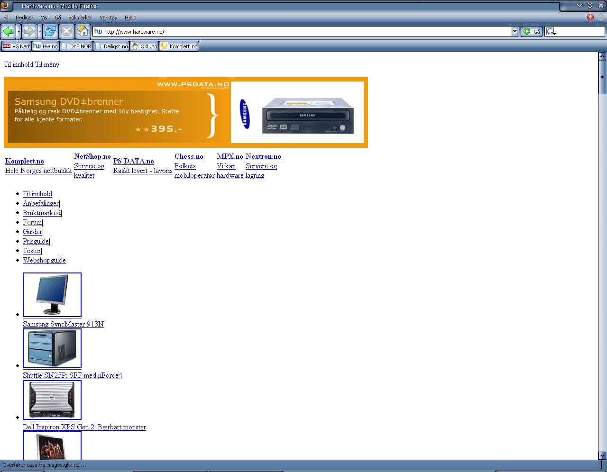Click the Shuttle SN25P PC thumbnail
The image size is (607, 472).
(x=52, y=348)
